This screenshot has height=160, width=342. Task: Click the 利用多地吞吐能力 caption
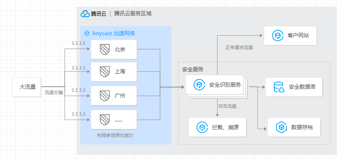(115, 135)
